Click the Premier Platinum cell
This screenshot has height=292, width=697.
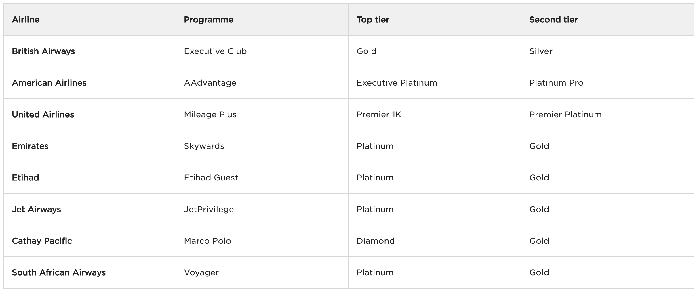click(565, 114)
